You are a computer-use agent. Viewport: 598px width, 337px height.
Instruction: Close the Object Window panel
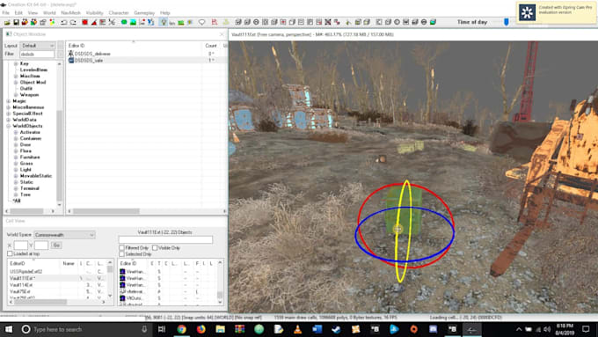coord(222,34)
